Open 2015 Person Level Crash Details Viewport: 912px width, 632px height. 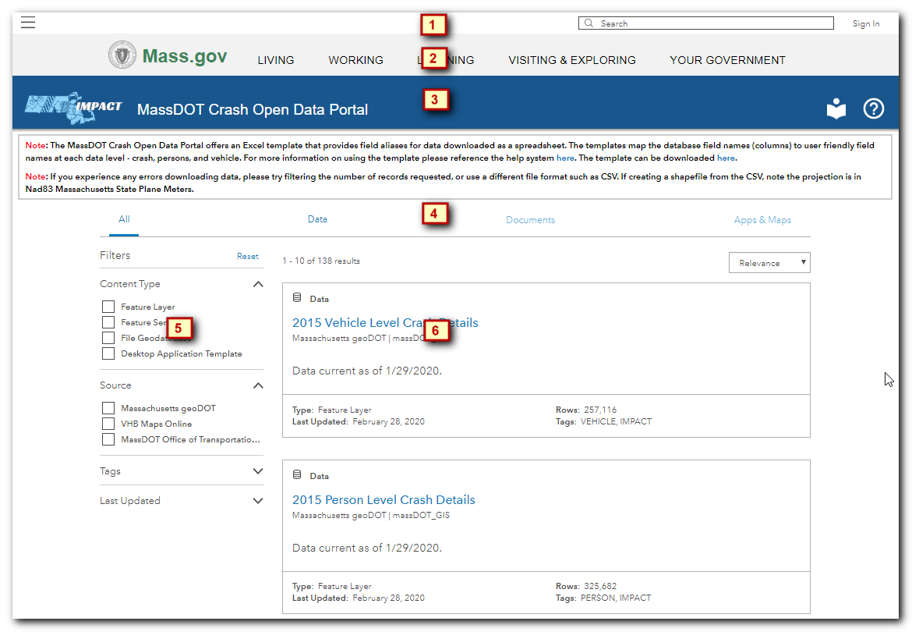(384, 500)
